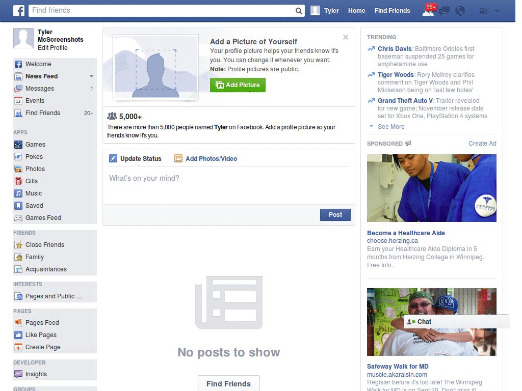Click the Create Page plus icon

point(18,347)
